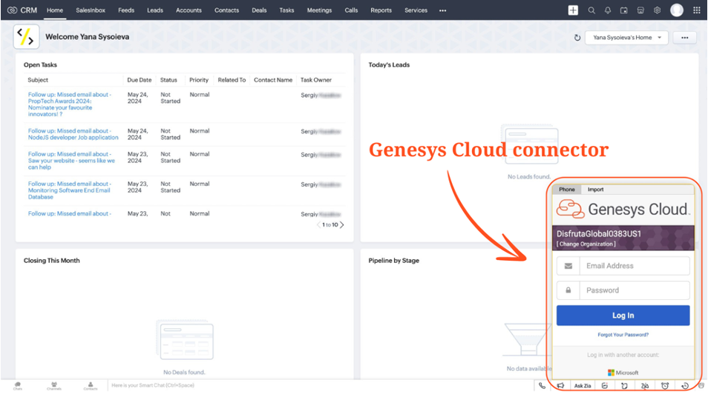Click the padlock icon beside Password

(568, 290)
